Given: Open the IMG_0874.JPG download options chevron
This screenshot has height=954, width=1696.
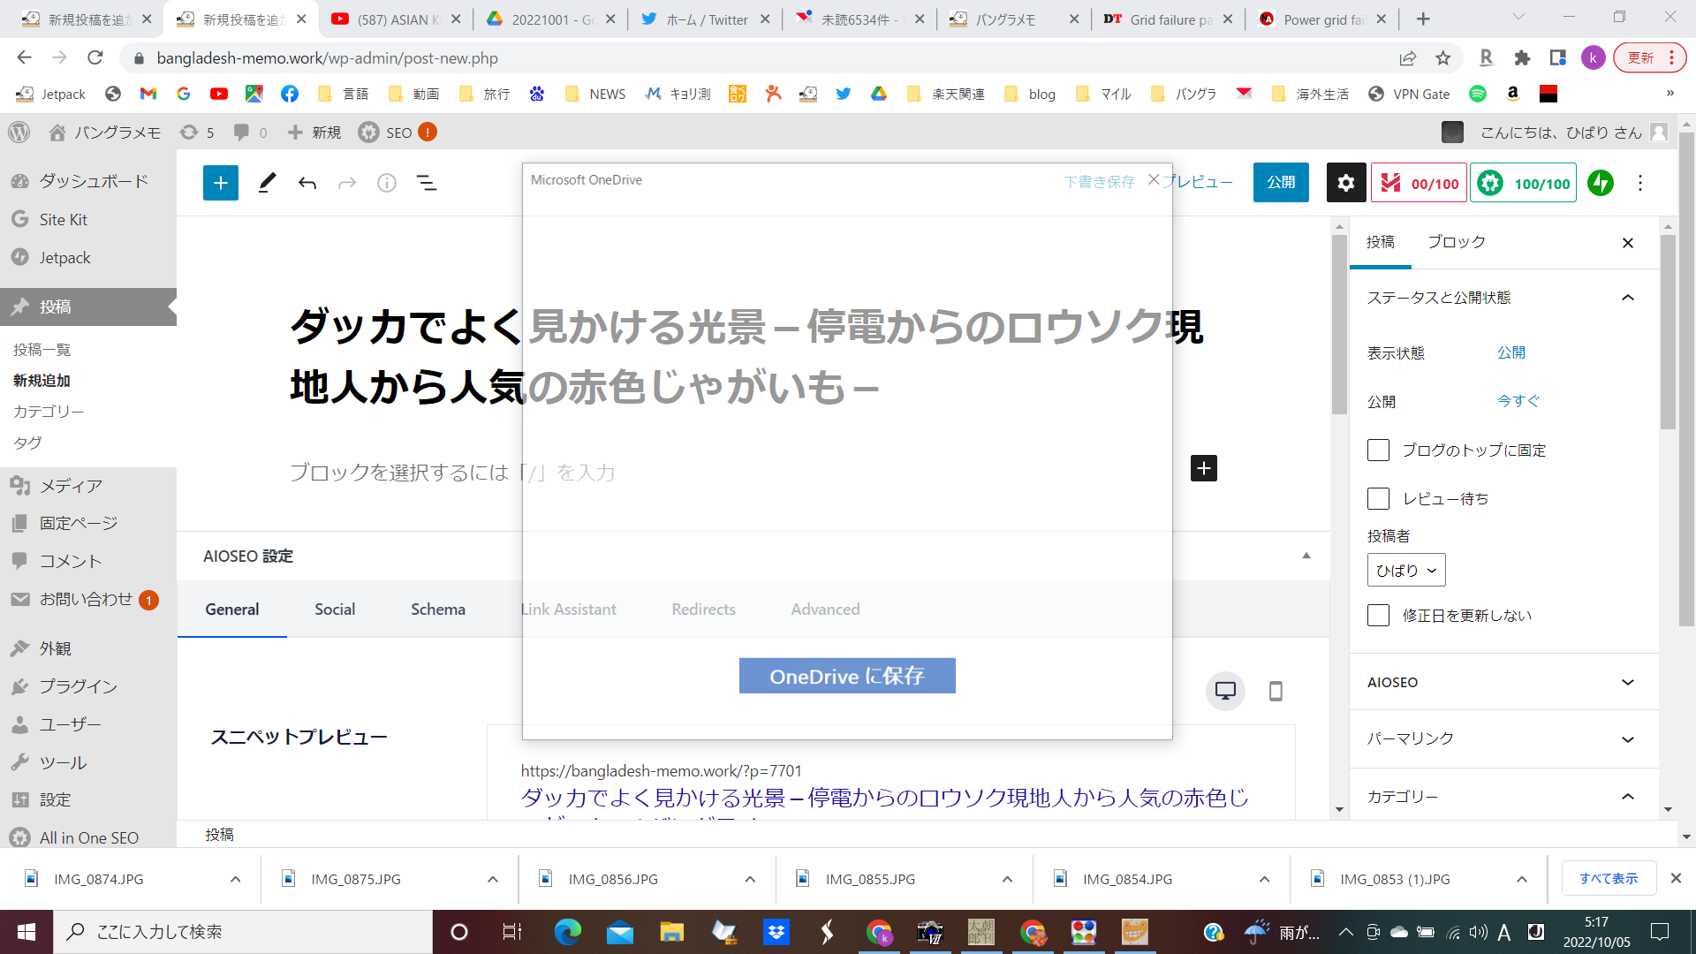Looking at the screenshot, I should (235, 880).
